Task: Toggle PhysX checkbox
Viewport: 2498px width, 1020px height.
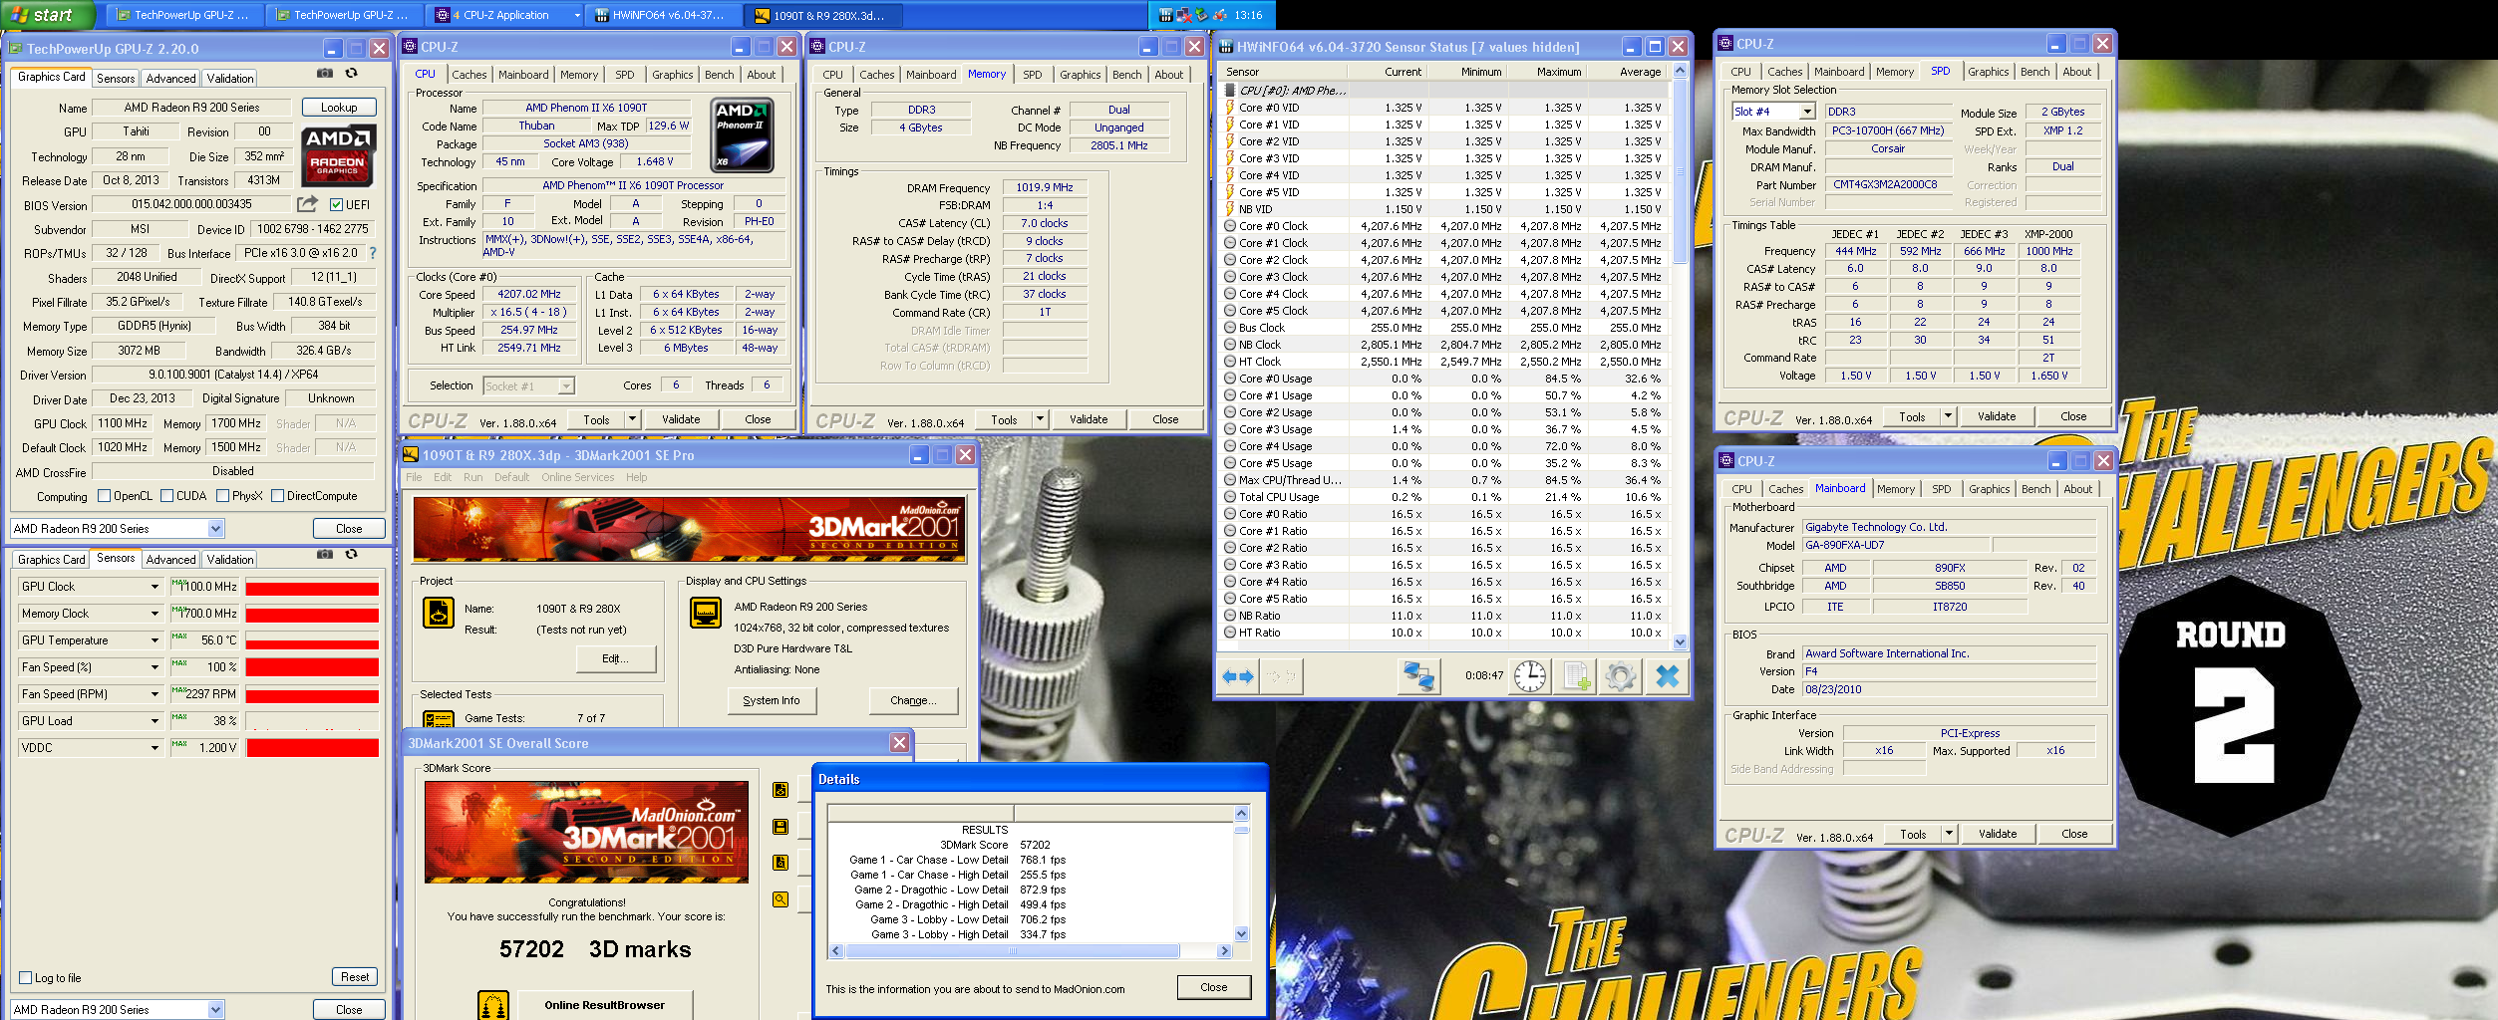Action: coord(223,496)
